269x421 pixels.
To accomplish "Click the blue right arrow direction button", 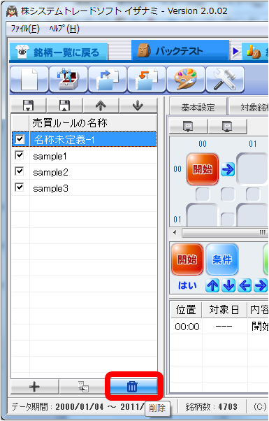I will [x=261, y=285].
